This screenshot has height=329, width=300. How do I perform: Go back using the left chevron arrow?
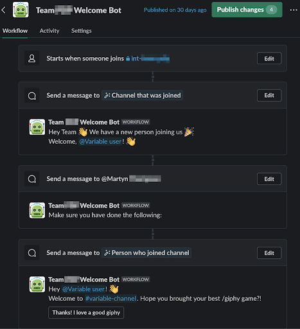(x=4, y=10)
